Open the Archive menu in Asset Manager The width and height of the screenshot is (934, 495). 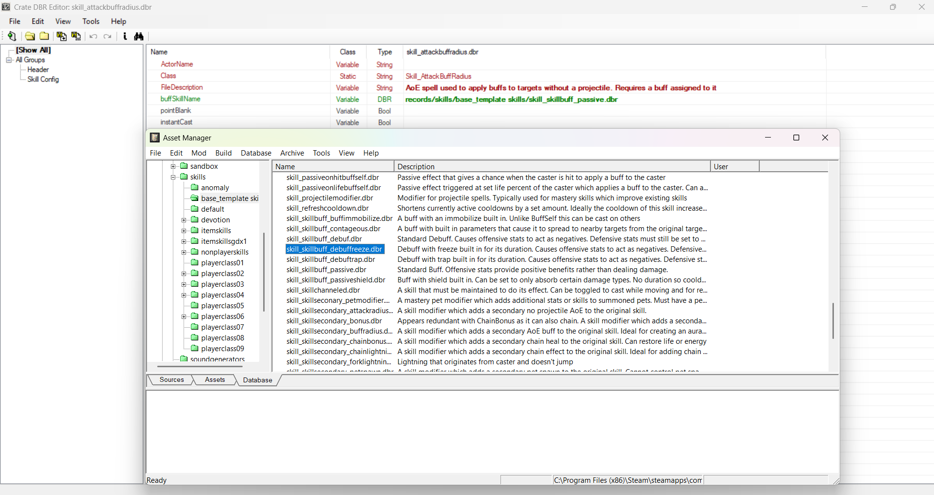(x=291, y=153)
